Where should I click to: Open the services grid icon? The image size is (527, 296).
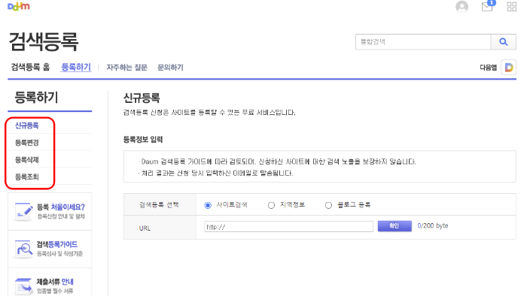click(511, 6)
